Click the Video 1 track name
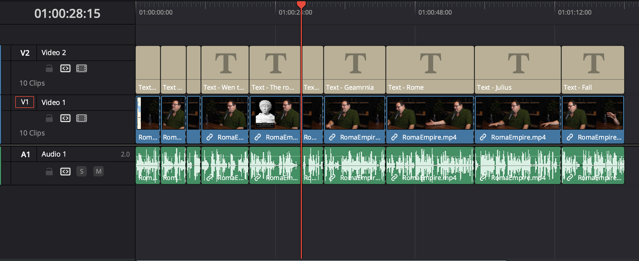 pos(53,102)
